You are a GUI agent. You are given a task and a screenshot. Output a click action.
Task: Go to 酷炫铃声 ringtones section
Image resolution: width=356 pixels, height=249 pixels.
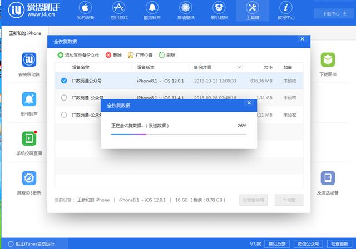point(152,11)
